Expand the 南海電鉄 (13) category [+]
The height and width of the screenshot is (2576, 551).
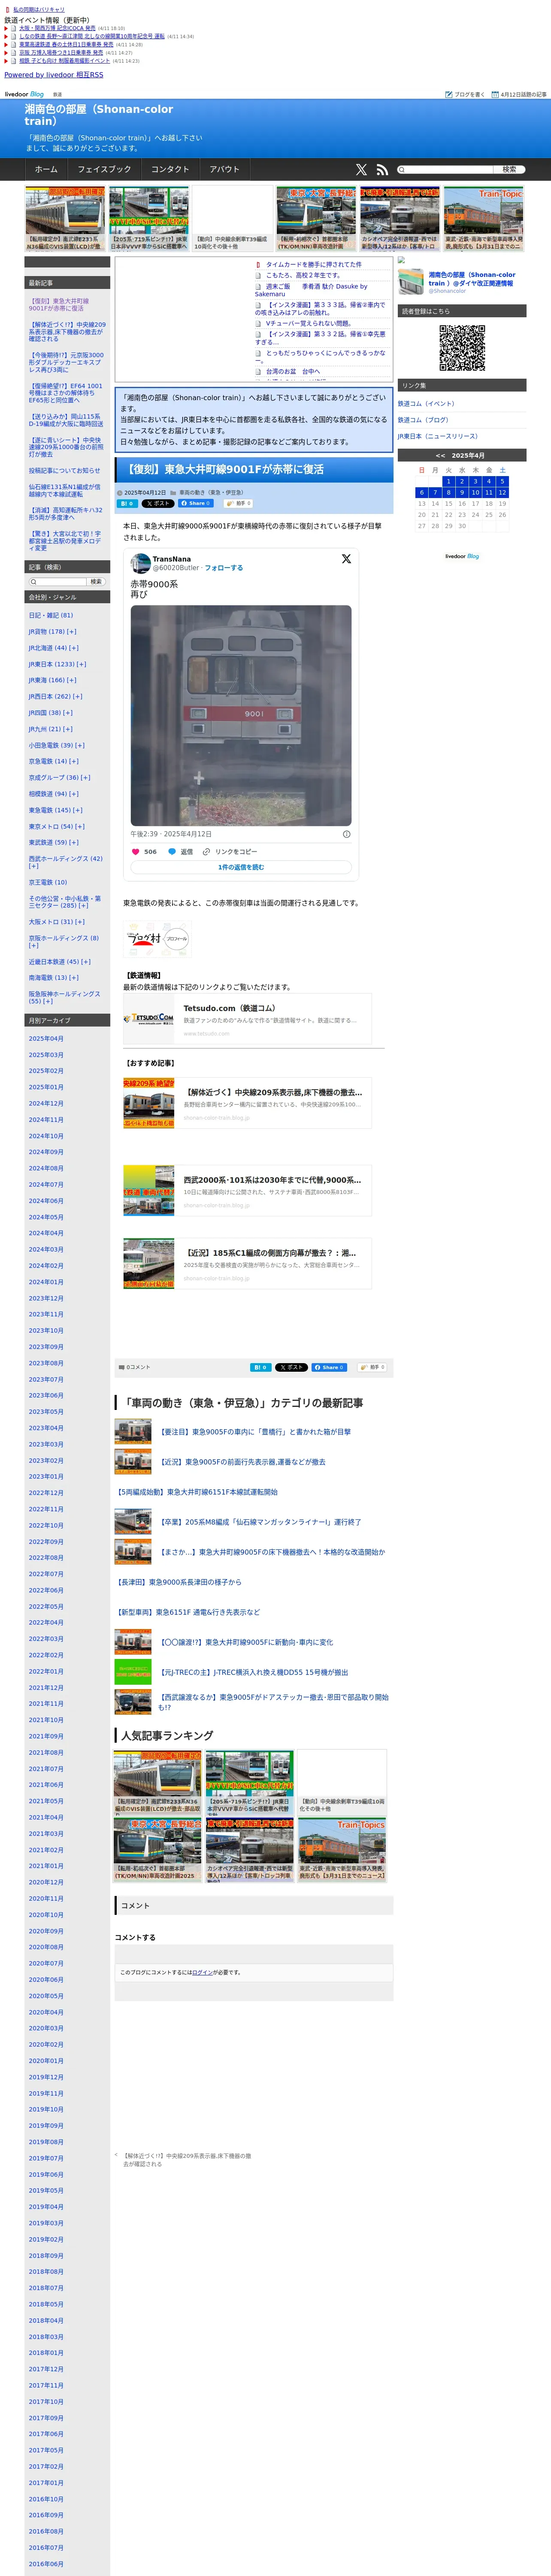[74, 978]
